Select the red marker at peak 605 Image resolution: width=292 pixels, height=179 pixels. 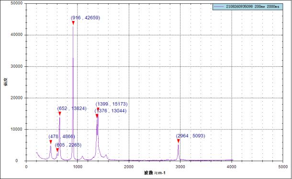click(57, 150)
